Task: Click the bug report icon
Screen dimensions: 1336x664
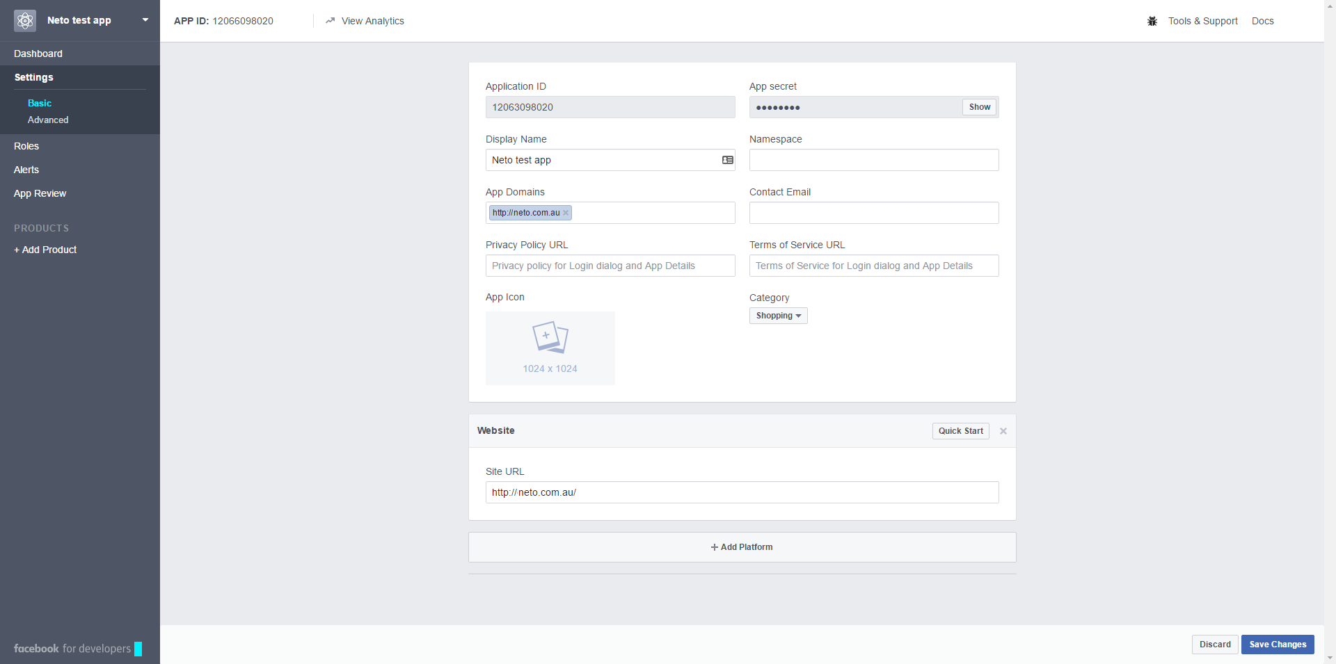Action: 1152,21
